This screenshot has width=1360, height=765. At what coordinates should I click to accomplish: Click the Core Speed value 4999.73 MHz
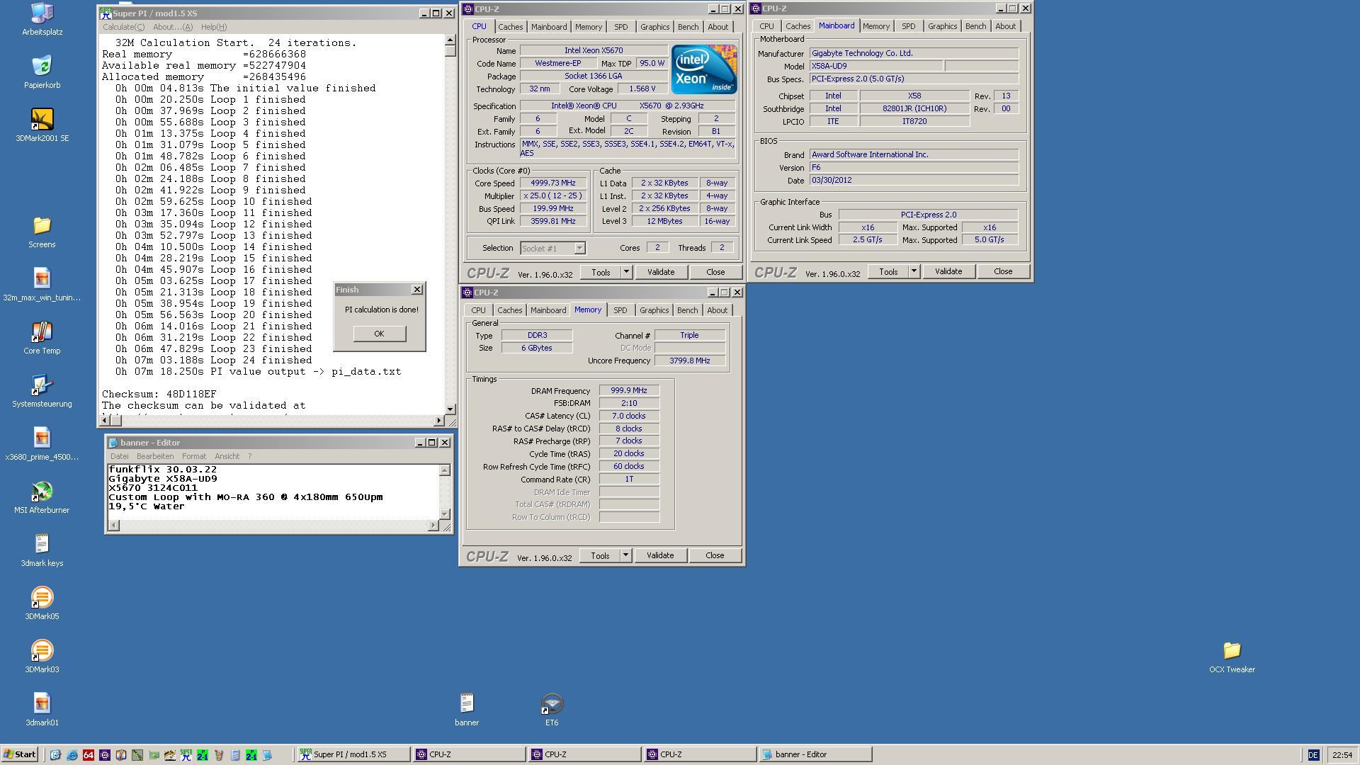tap(553, 183)
